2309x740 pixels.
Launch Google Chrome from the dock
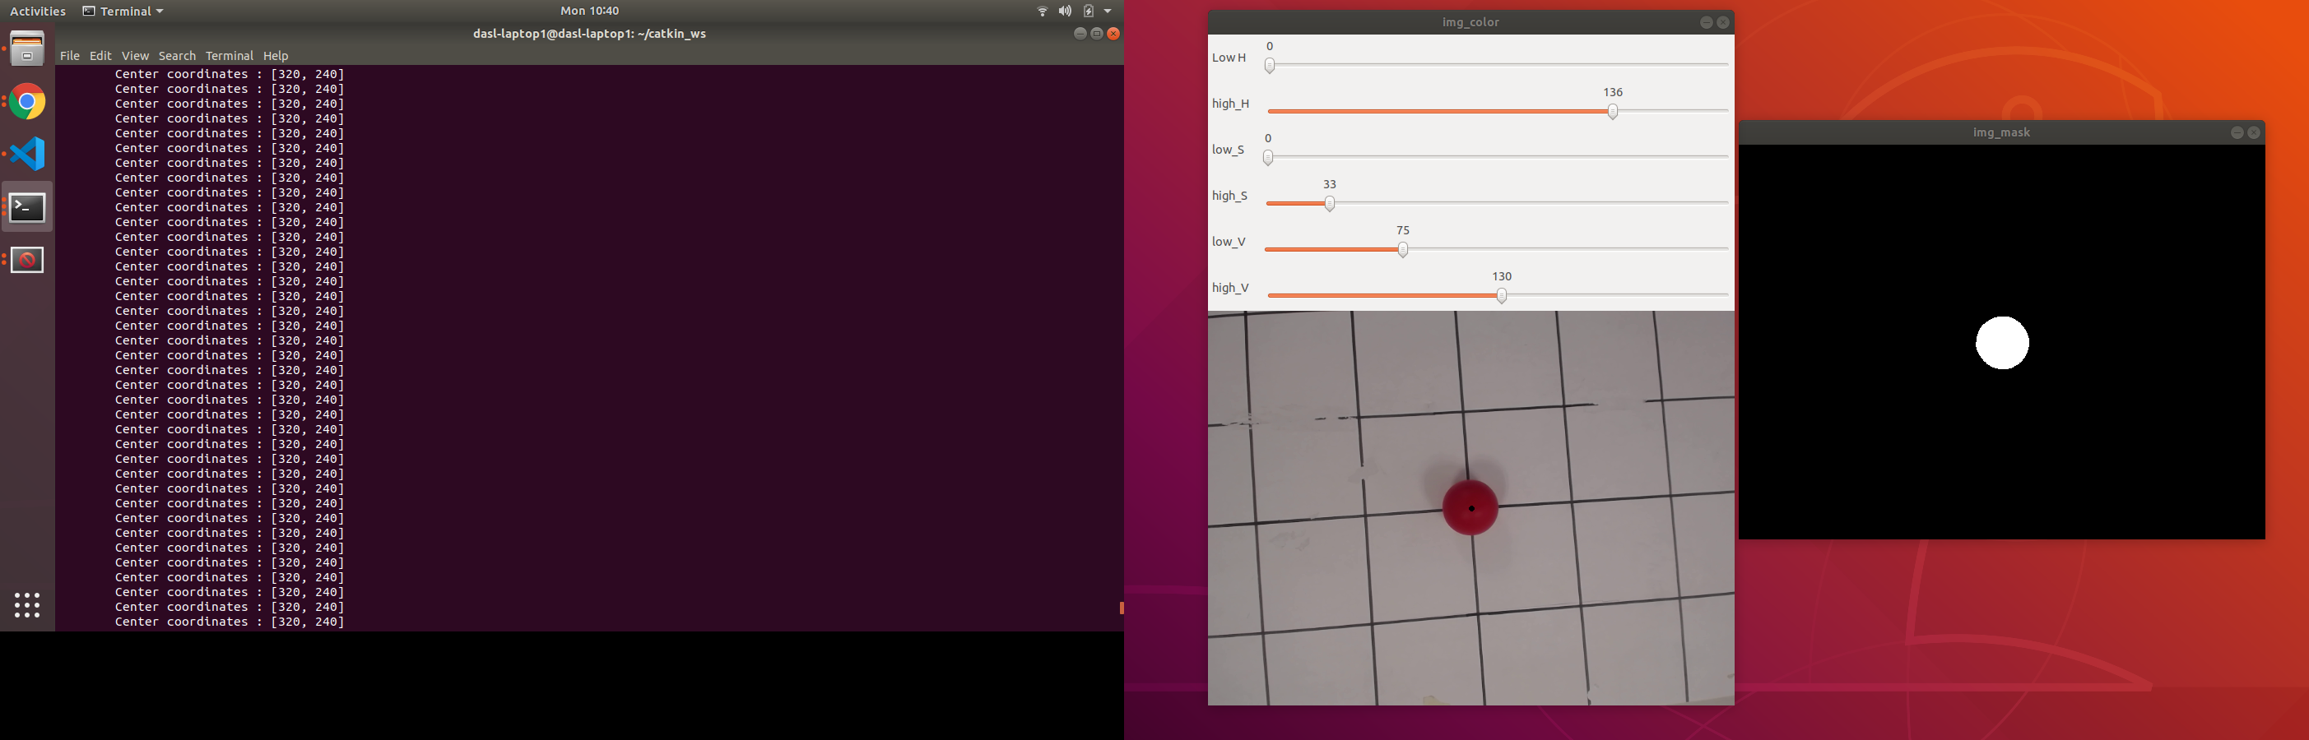click(27, 102)
